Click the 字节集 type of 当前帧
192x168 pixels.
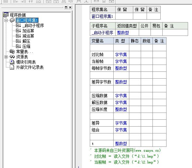pyautogui.click(x=121, y=61)
